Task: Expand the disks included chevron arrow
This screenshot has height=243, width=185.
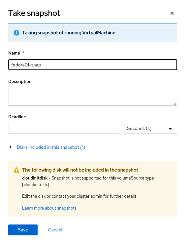Action: [11, 147]
